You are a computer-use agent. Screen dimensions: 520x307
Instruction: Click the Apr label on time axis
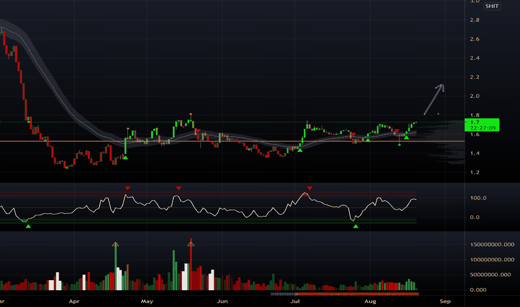pyautogui.click(x=74, y=301)
